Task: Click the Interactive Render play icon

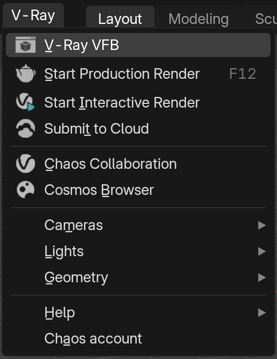Action: coord(26,102)
